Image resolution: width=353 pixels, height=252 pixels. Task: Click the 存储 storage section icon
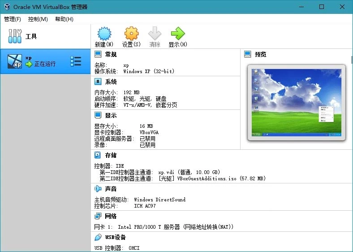98,155
